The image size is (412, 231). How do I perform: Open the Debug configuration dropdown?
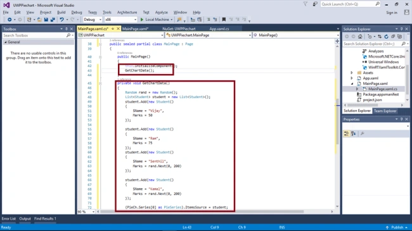click(93, 20)
